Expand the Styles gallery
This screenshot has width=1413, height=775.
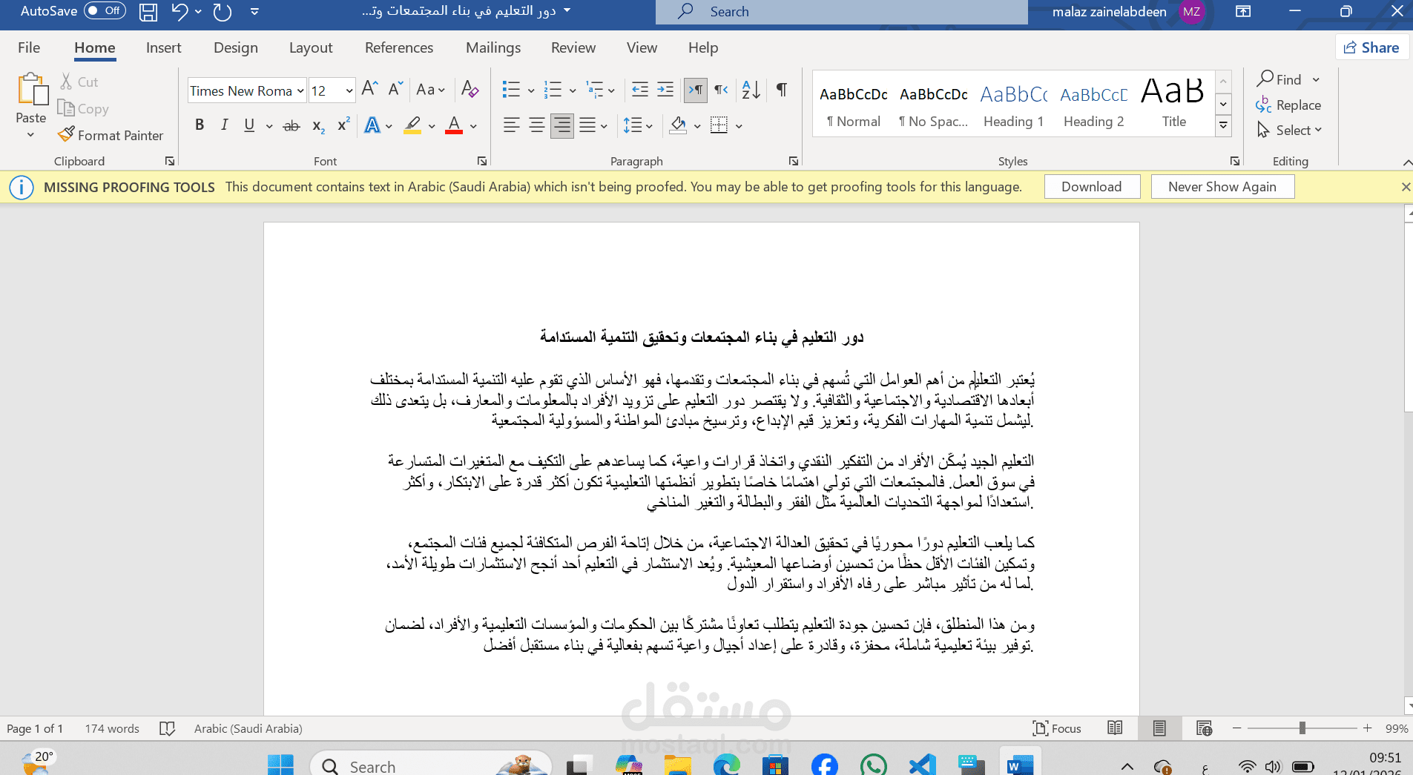1224,127
